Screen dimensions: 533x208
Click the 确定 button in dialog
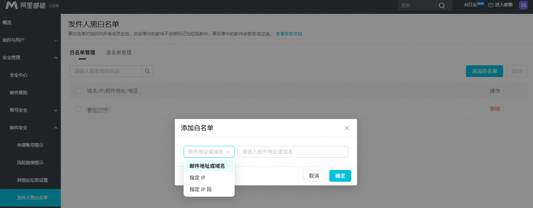click(340, 176)
